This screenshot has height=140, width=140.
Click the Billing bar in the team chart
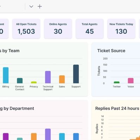(x=6, y=75)
